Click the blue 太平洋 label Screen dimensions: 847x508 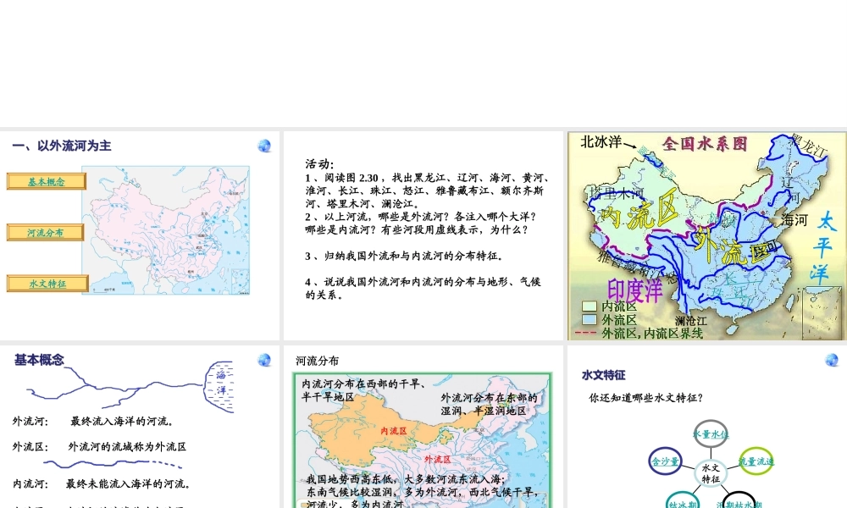[x=824, y=248]
